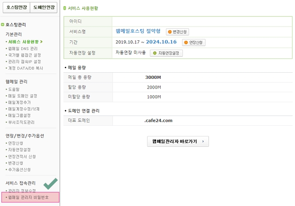Image resolution: width=295 pixels, height=206 pixels.
Task: Open 자동연장설정 button in the table
Action: point(166,53)
